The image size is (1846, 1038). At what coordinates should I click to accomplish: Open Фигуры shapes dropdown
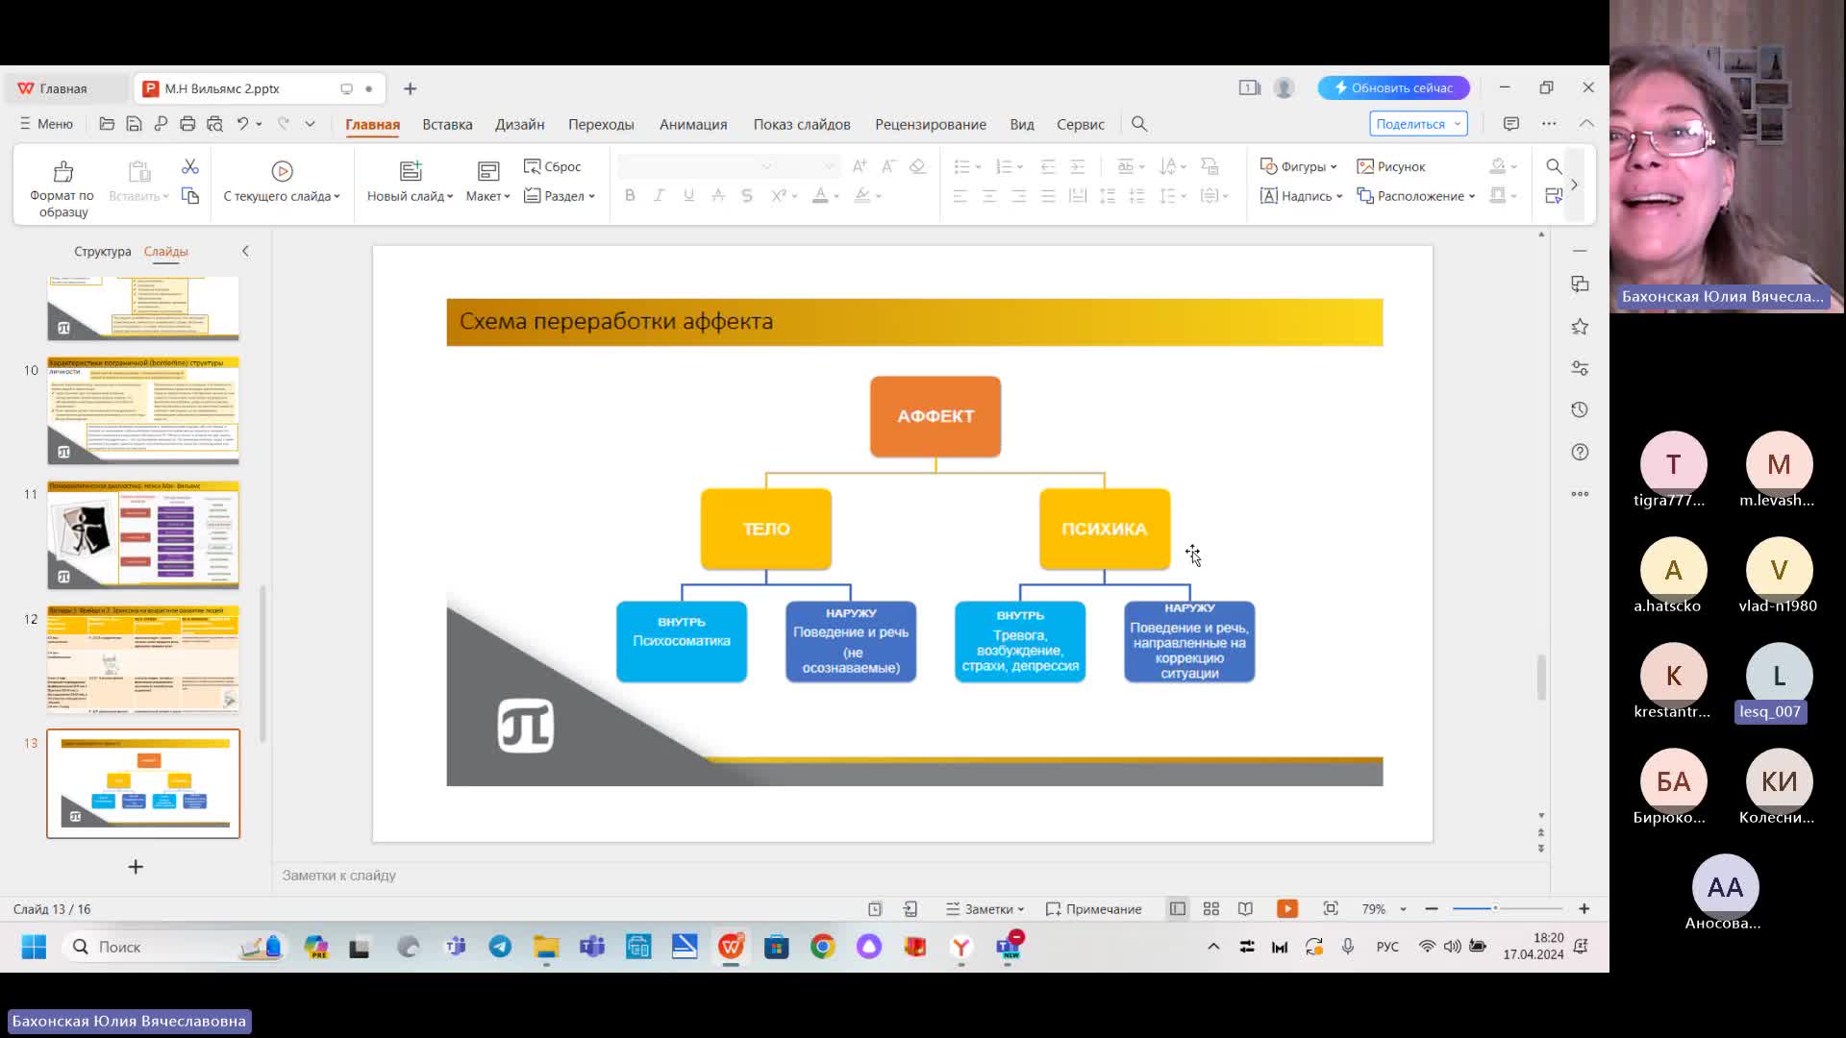(1299, 166)
